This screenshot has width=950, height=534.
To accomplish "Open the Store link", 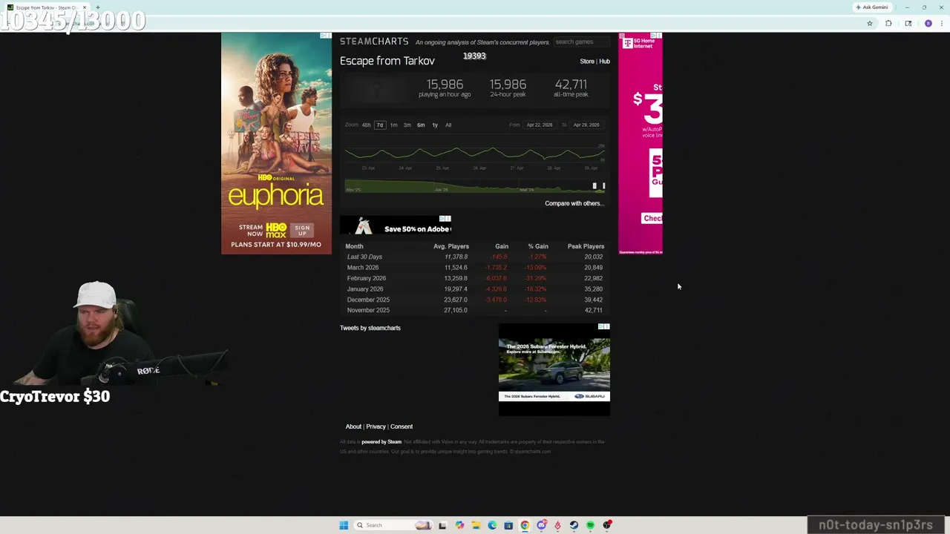I will tap(586, 62).
